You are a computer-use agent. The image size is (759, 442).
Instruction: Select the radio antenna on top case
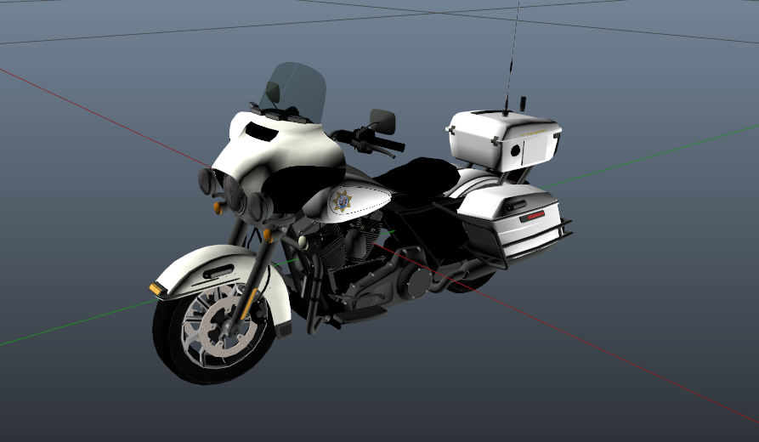point(513,59)
